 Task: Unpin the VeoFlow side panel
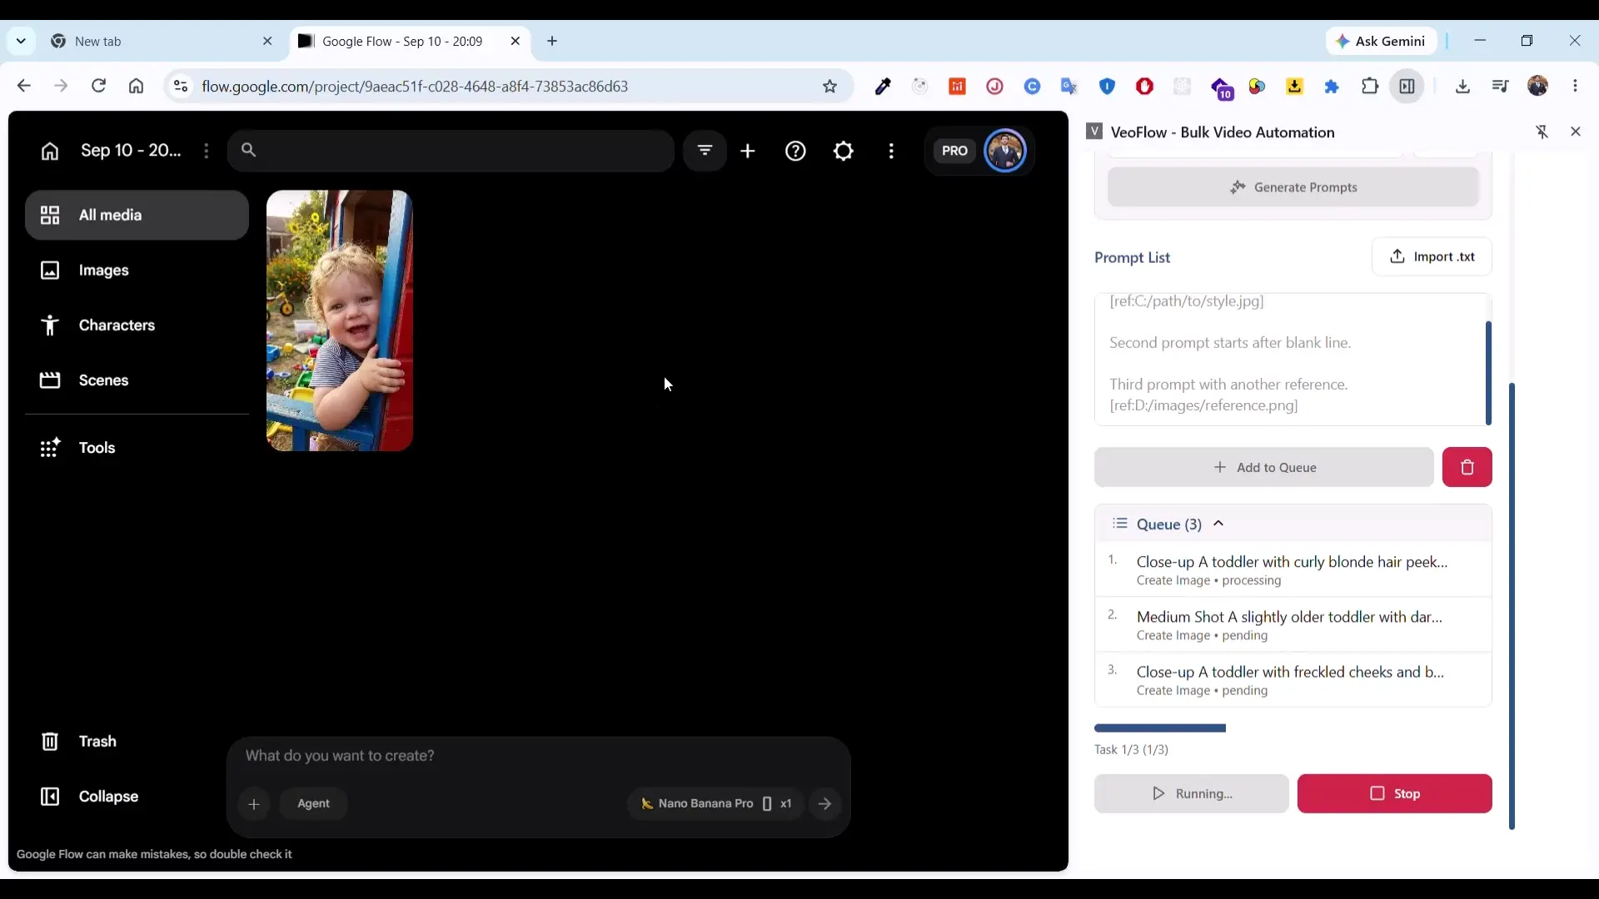[x=1542, y=132]
